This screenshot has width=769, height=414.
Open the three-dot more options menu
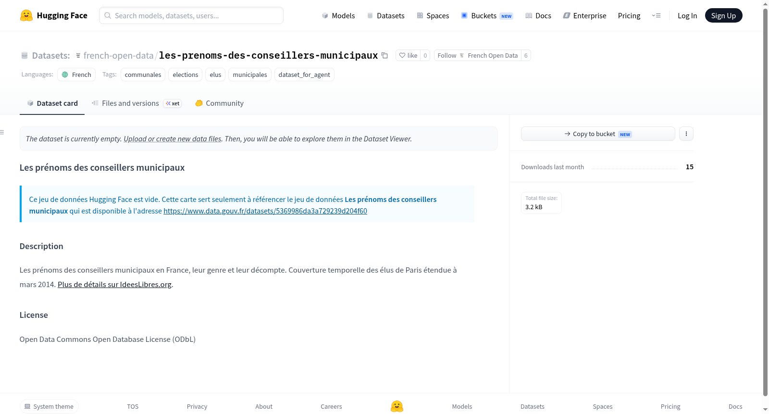(686, 134)
